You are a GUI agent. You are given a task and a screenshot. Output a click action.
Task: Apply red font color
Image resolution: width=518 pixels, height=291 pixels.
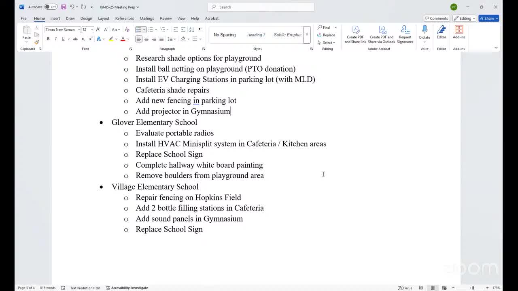tap(123, 39)
